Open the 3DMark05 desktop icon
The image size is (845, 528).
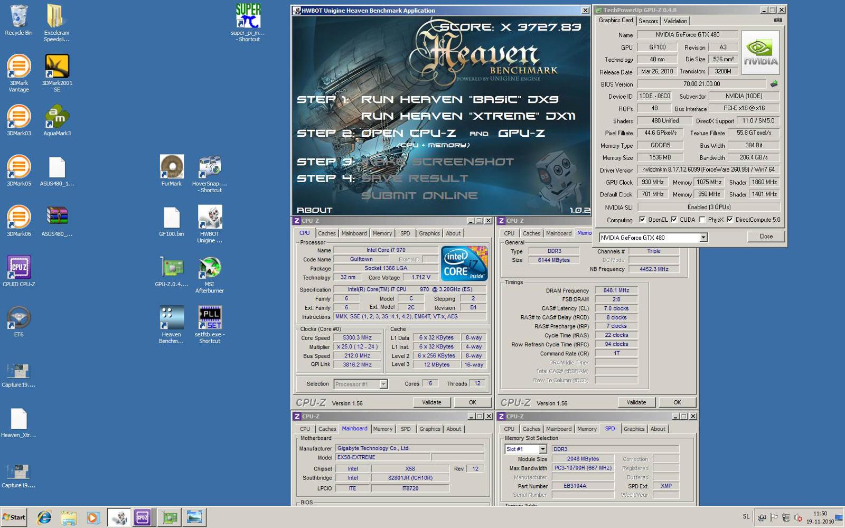pos(18,171)
